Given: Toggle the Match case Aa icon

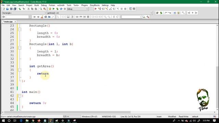Looking at the screenshot, I should [49, 17].
